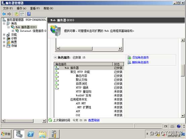186x139 pixels.
Task: Click the 存储 node icon
Action: (8, 46)
